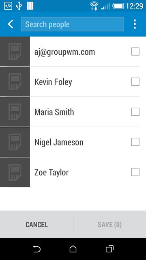Tap the SIM card icon beside Kevin Foley

tap(15, 82)
